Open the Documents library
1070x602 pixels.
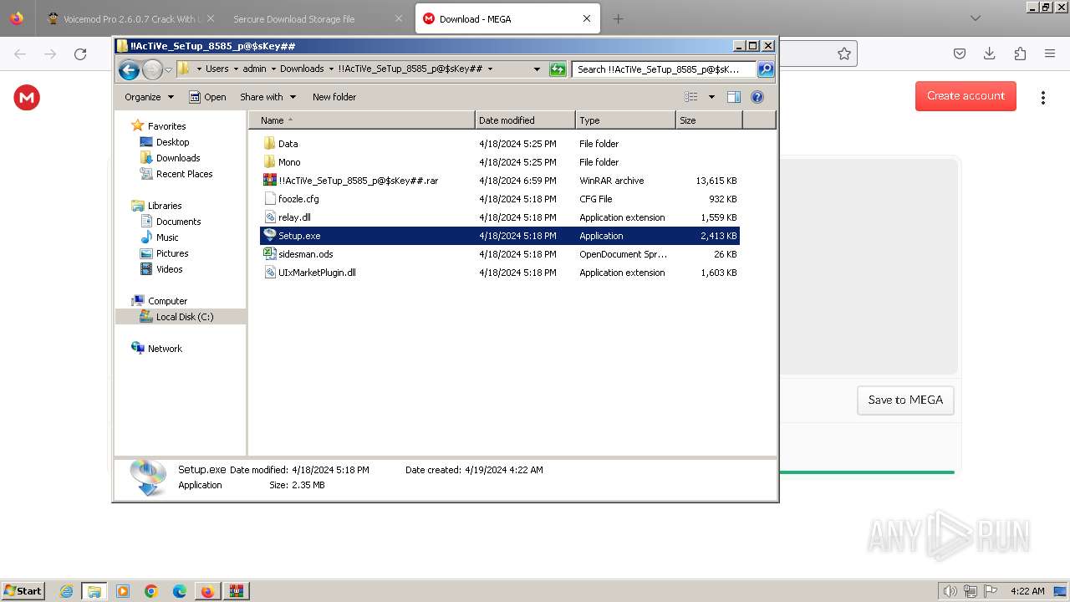[x=178, y=222]
